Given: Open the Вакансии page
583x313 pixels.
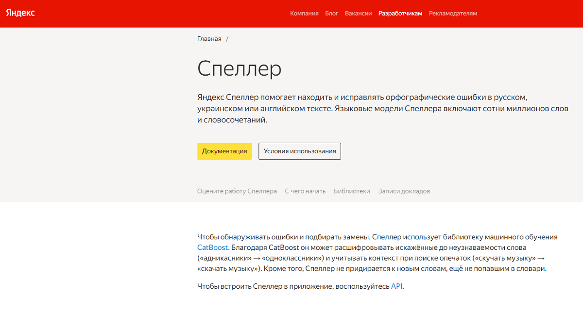Looking at the screenshot, I should tap(358, 14).
